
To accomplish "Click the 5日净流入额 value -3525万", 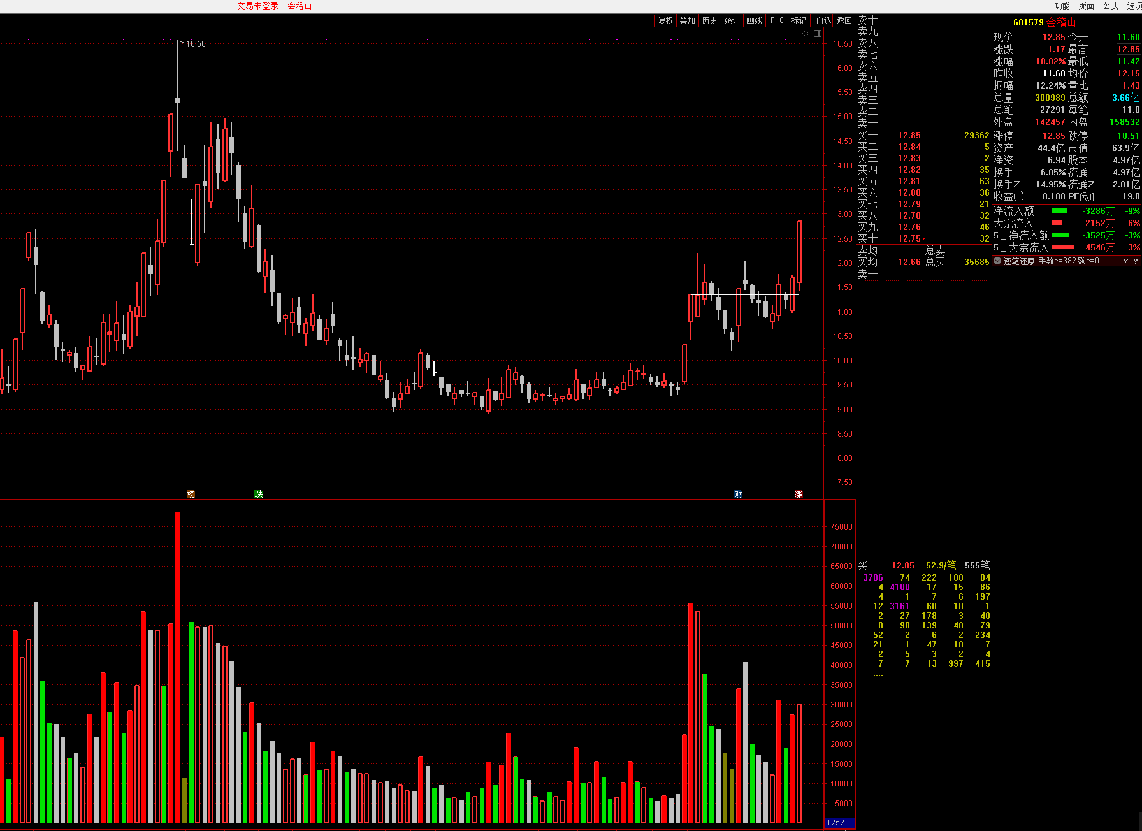I will [1099, 235].
